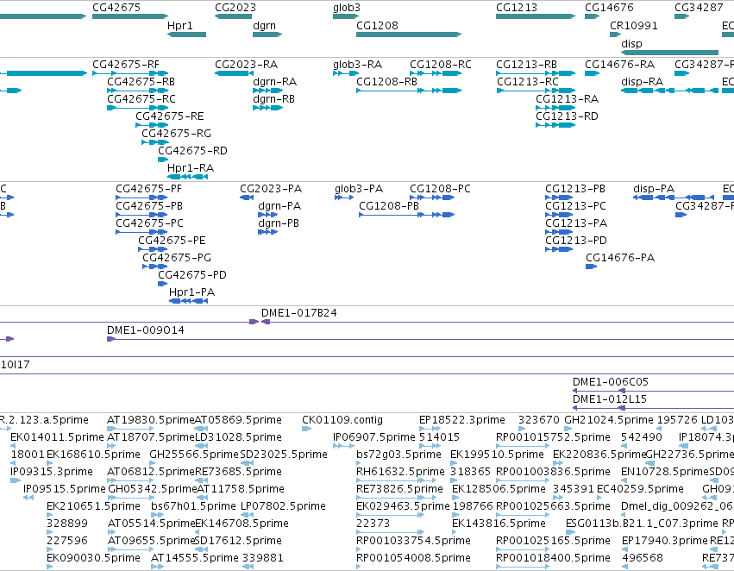Select transcript CG42675-RF
This screenshot has width=734, height=571.
pyautogui.click(x=126, y=65)
